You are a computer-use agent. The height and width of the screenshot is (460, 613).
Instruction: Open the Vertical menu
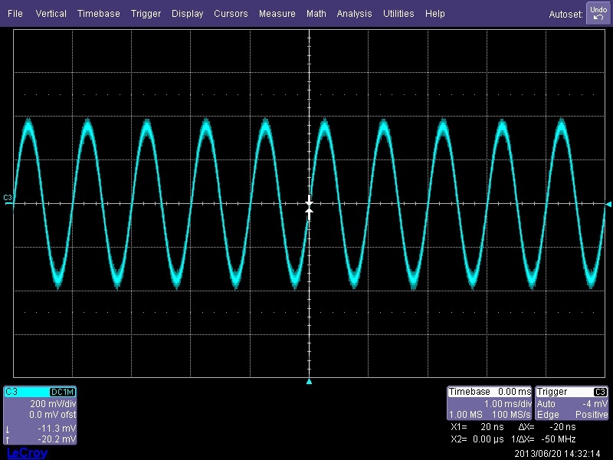point(51,14)
